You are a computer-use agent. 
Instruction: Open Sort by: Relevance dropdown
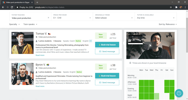pos(168,24)
